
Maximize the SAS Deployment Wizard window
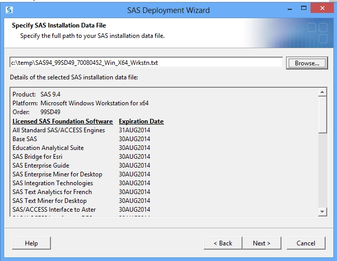(304, 8)
